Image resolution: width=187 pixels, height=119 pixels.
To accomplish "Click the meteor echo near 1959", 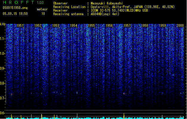I will (162, 93).
